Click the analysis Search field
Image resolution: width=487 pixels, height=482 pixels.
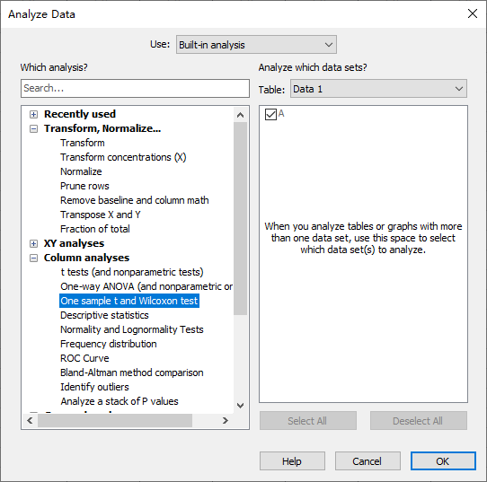click(135, 88)
